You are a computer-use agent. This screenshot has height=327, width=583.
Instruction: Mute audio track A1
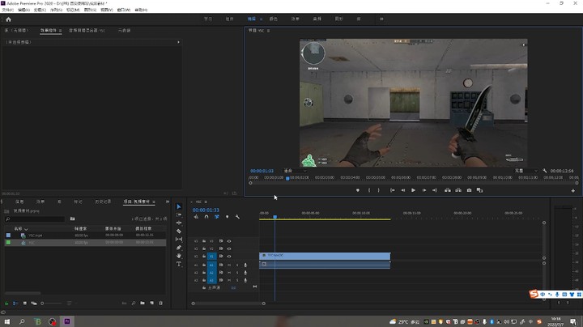tap(229, 265)
